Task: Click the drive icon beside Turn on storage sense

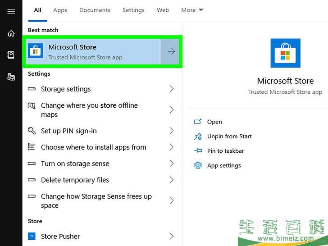Action: [x=32, y=164]
